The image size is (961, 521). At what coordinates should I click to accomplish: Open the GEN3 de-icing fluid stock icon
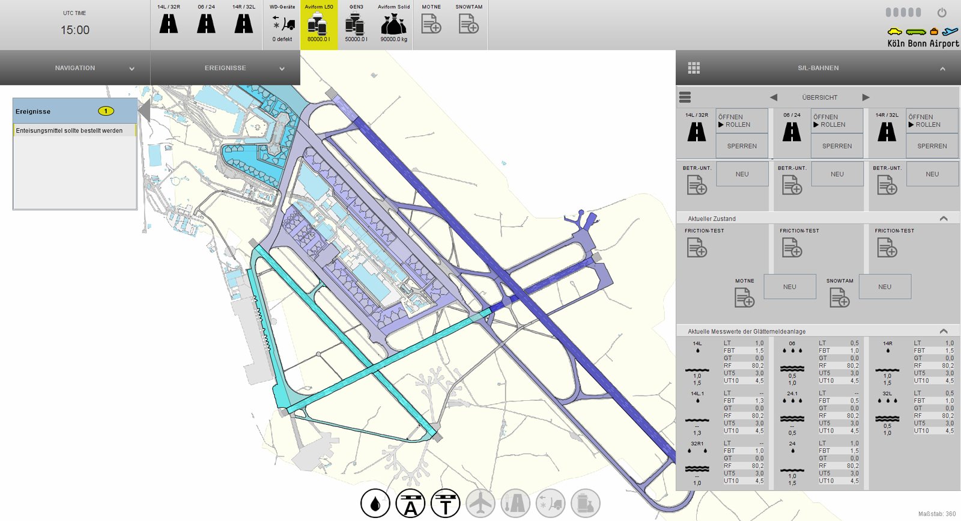(356, 24)
